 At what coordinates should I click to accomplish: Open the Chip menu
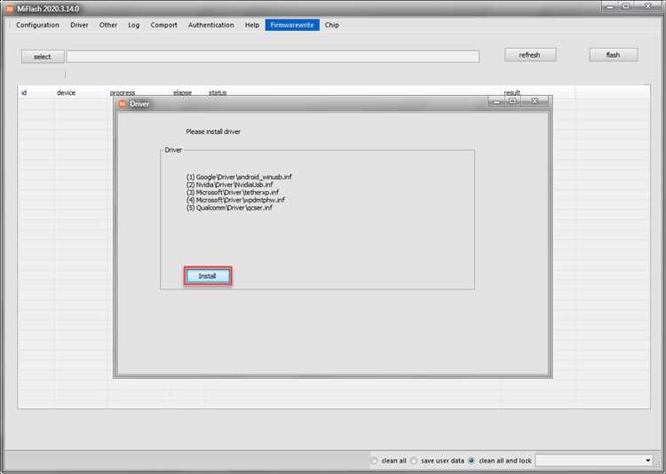pyautogui.click(x=331, y=25)
